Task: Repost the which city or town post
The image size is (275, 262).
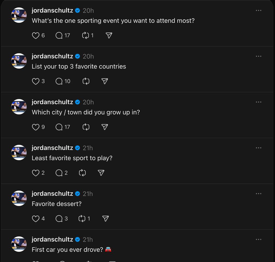Action: coord(86,127)
